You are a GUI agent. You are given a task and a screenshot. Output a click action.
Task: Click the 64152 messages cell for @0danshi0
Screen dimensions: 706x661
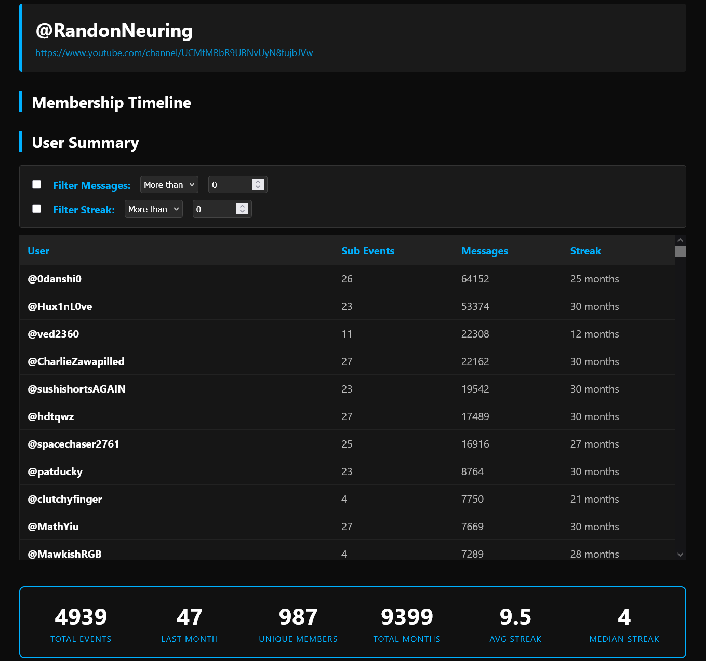point(475,279)
